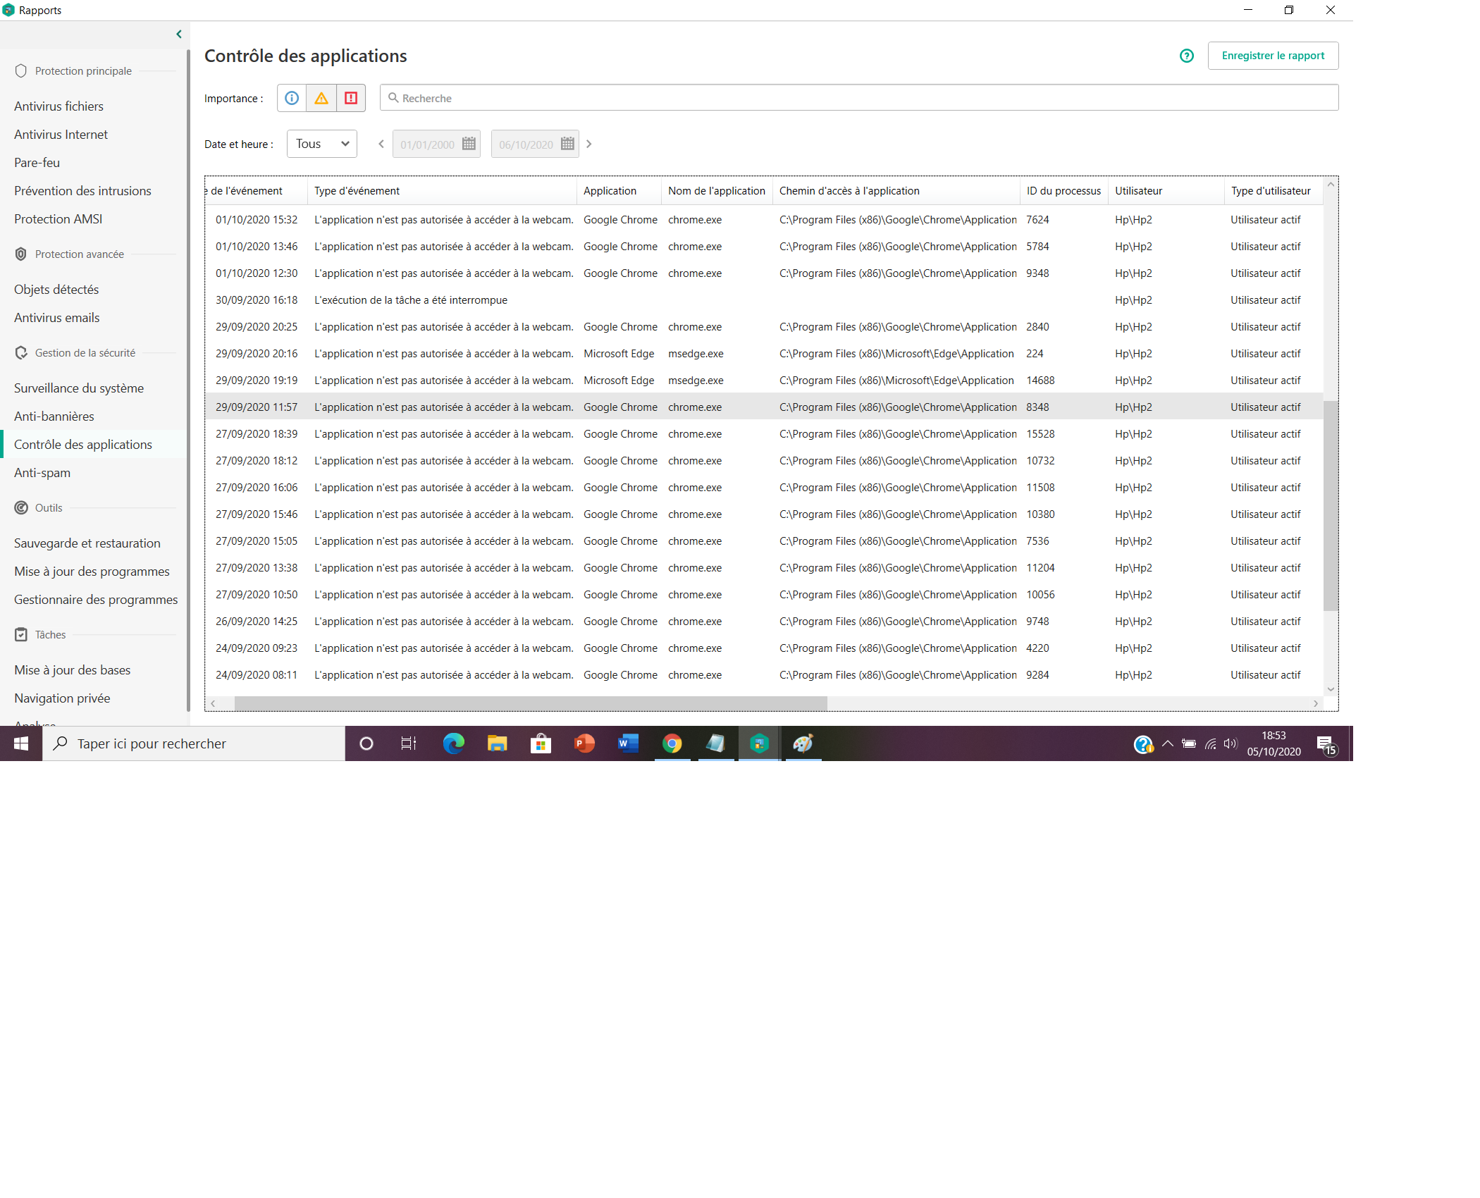Toggle the warning importance filter icon
Image resolution: width=1480 pixels, height=1198 pixels.
(x=321, y=98)
